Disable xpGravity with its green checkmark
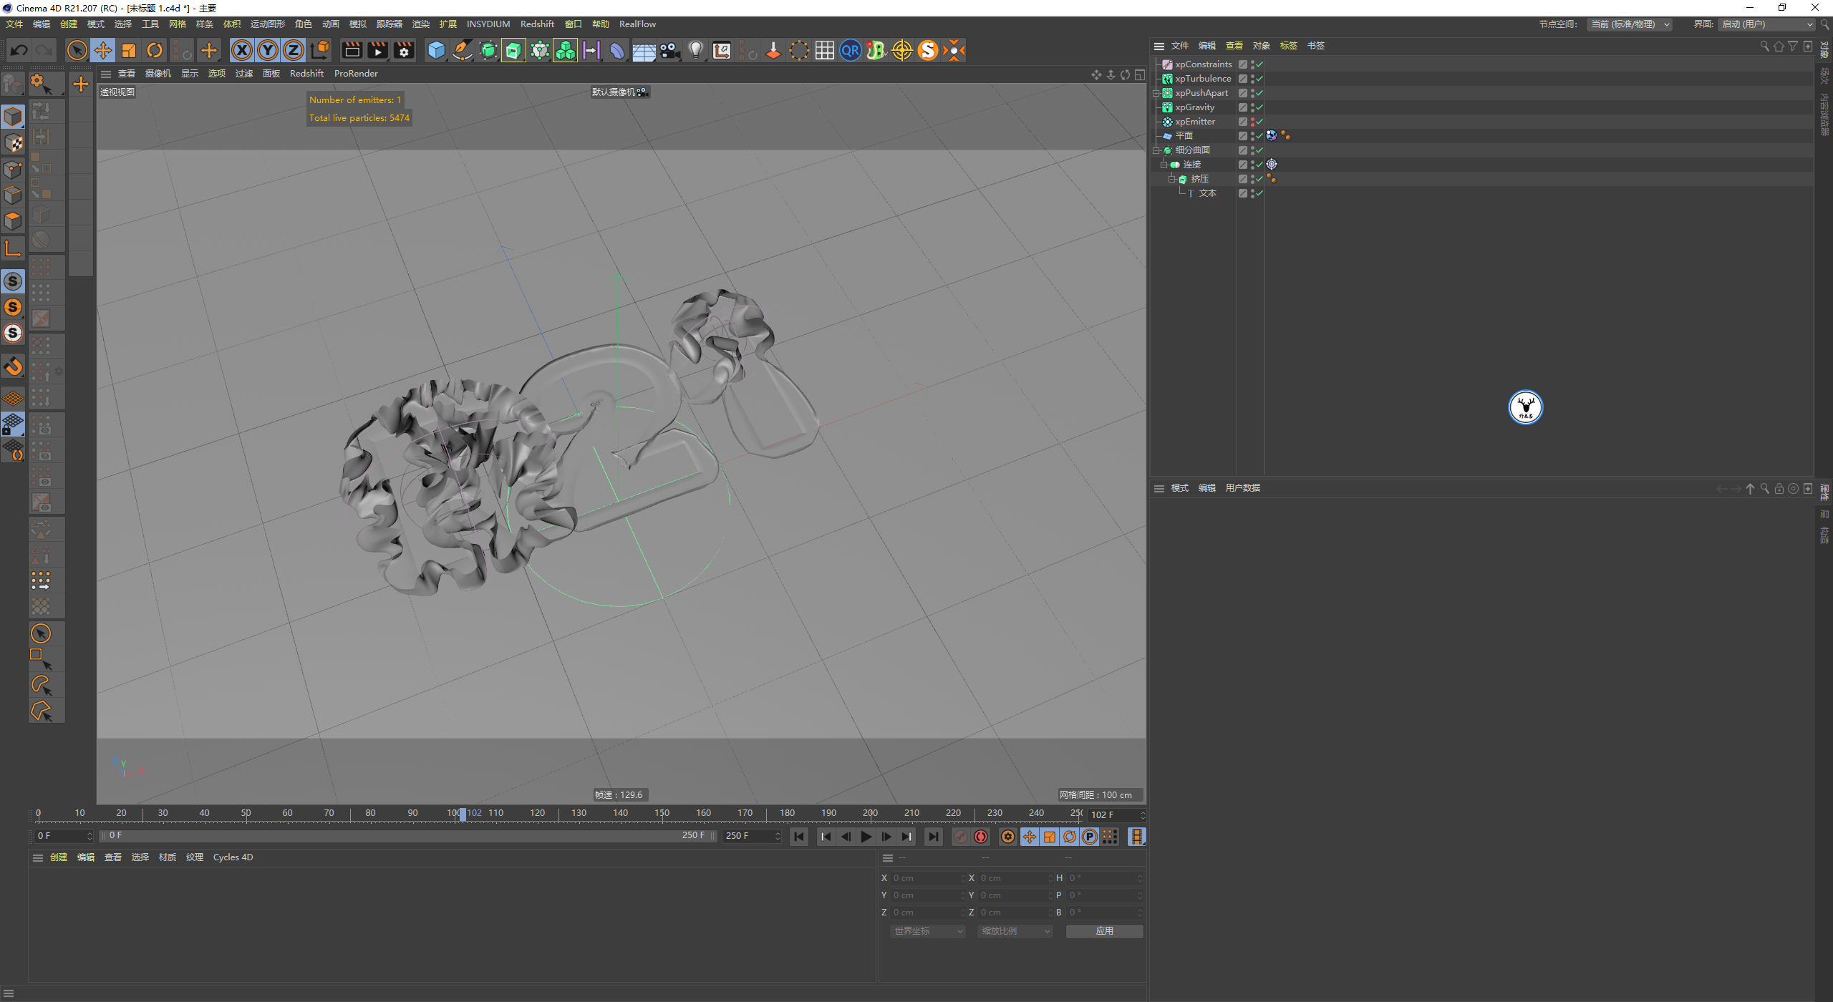The height and width of the screenshot is (1002, 1833). point(1259,107)
